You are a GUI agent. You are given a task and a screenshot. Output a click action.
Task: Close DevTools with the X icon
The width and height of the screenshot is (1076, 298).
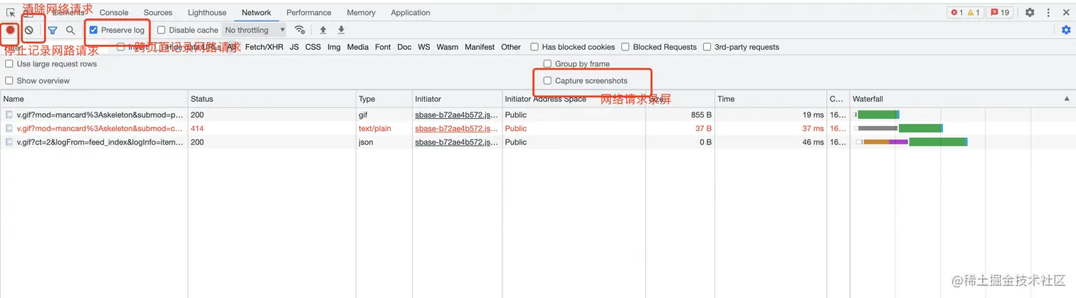point(1065,12)
